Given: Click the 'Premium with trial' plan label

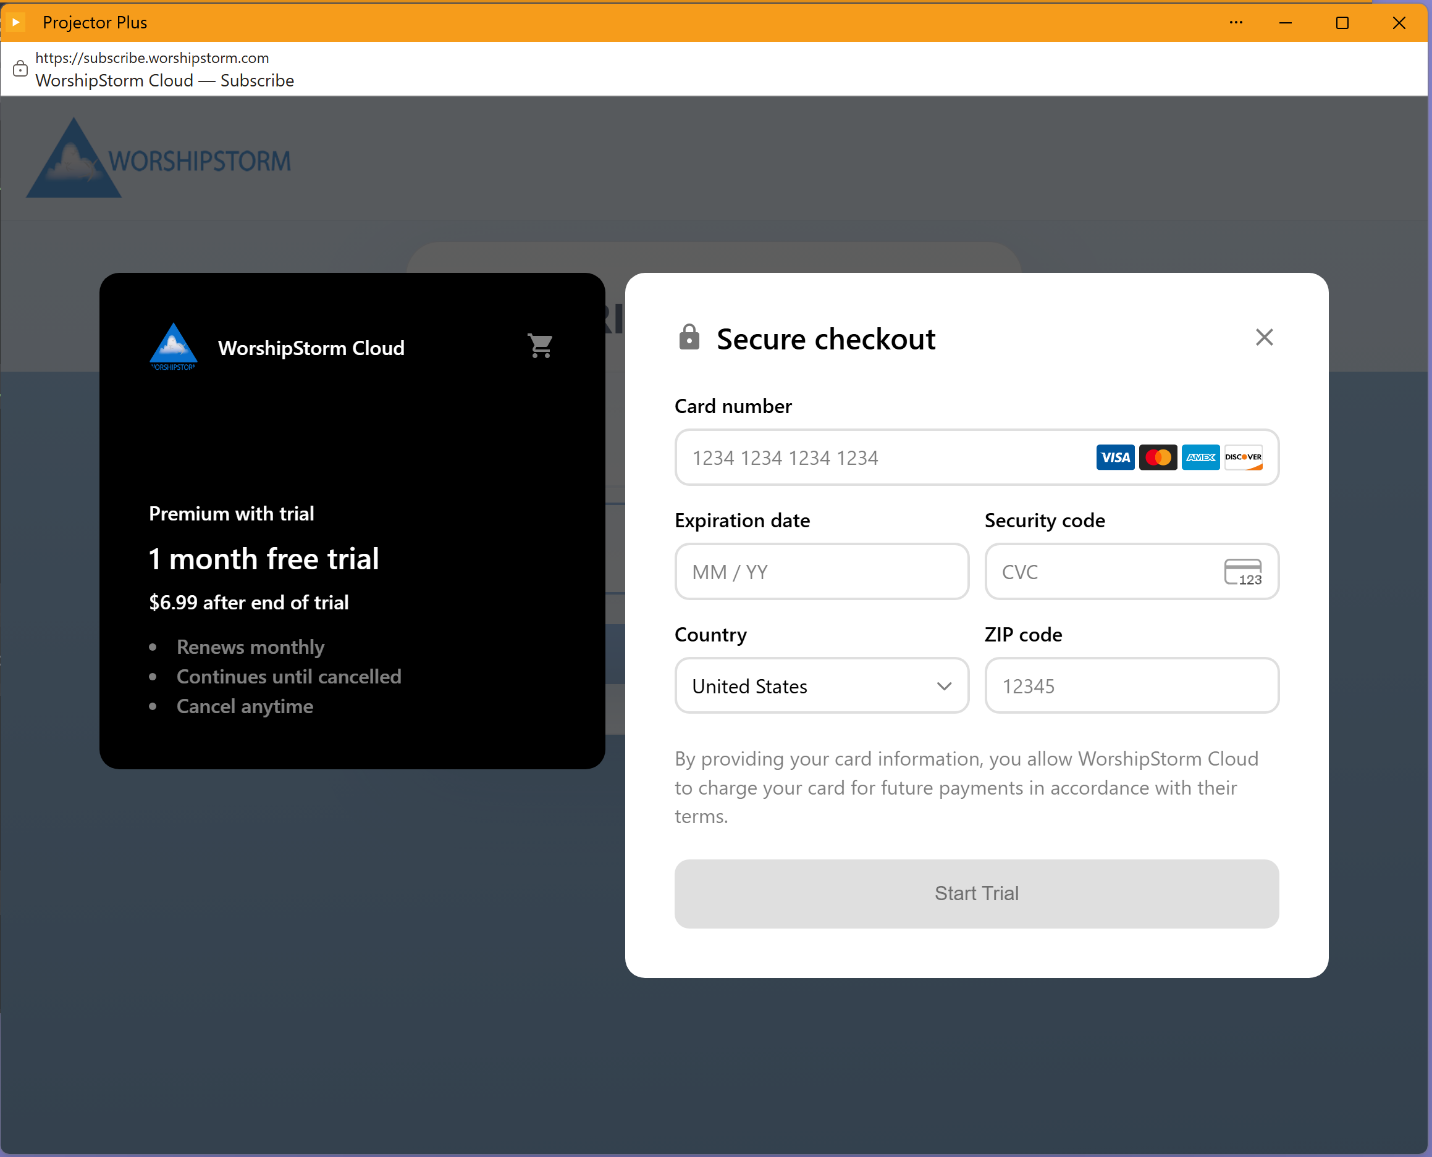Looking at the screenshot, I should coord(232,514).
